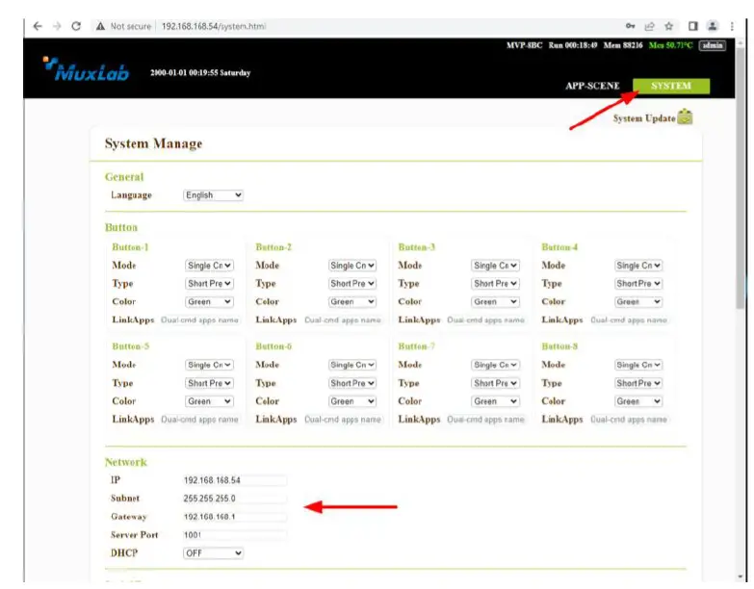Click the Mcu 50.71°C temperature readout
754x589 pixels.
pyautogui.click(x=670, y=45)
